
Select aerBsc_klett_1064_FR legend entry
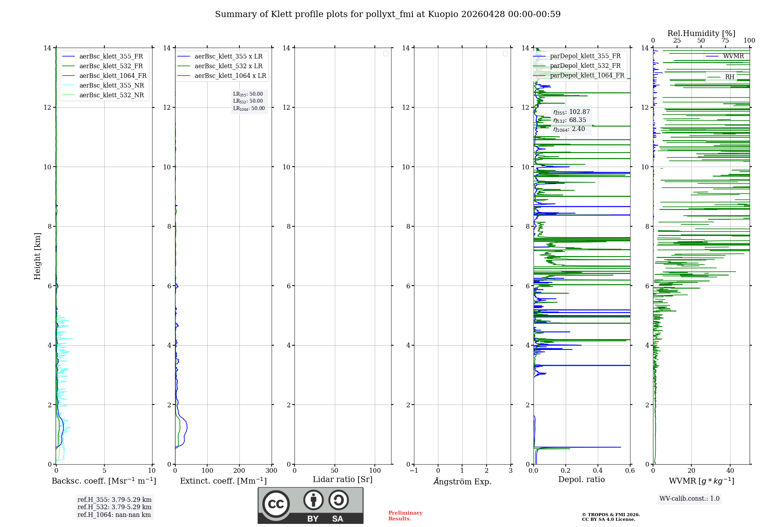113,76
